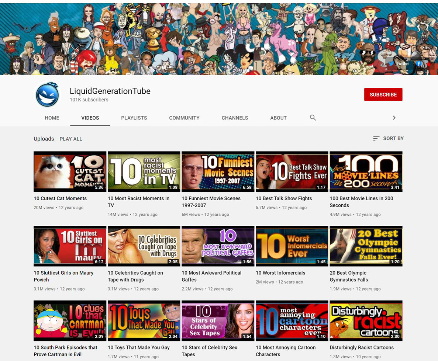The width and height of the screenshot is (438, 361).
Task: Open the 10 Toys thumbnail
Action: 144,321
